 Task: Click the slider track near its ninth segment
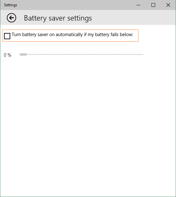click(x=128, y=54)
